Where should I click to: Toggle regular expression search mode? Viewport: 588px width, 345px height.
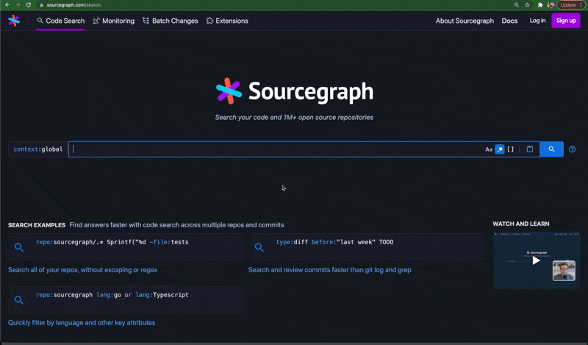pyautogui.click(x=500, y=149)
